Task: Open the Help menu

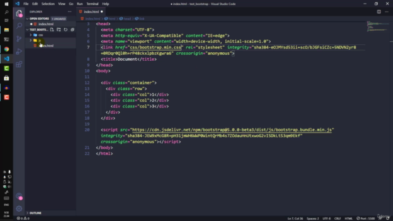Action: (x=106, y=4)
